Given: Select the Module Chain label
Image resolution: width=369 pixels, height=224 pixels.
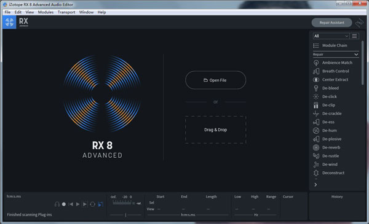Looking at the screenshot, I should 335,45.
